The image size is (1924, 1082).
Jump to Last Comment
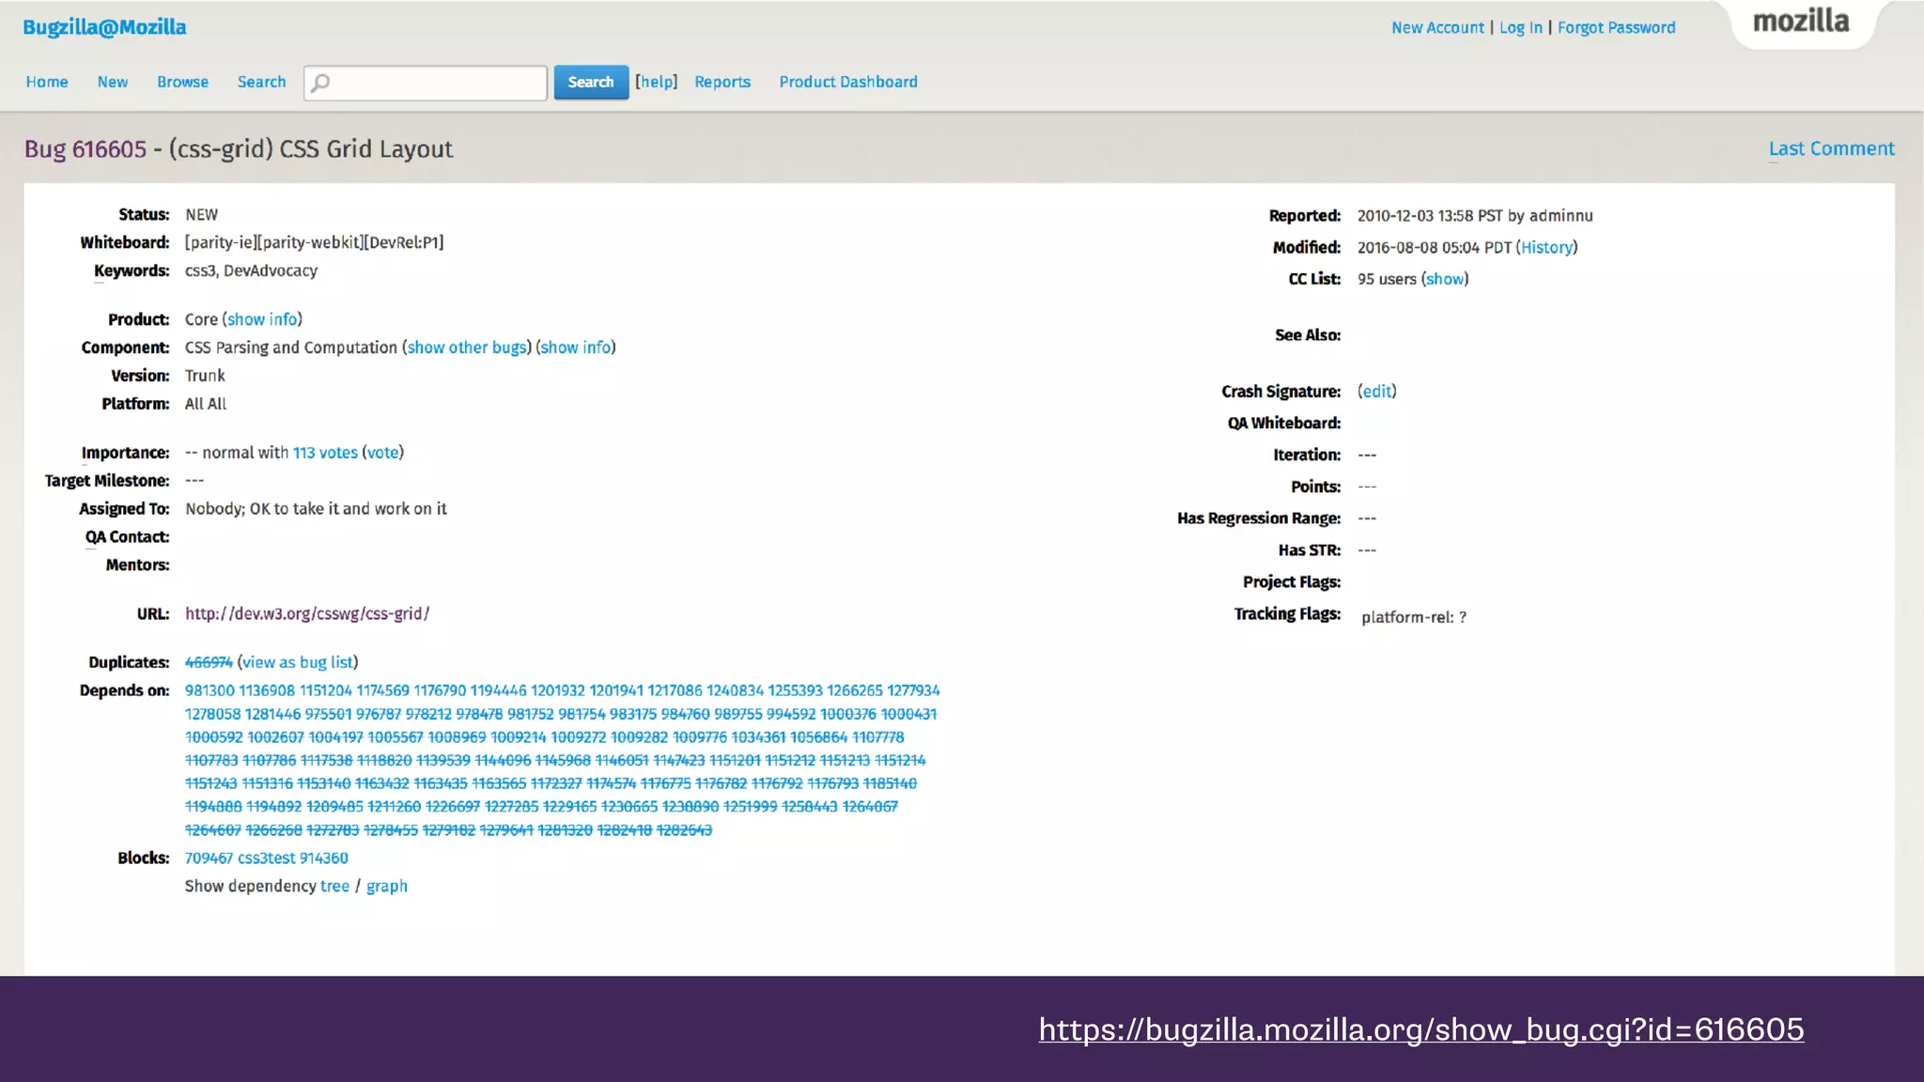coord(1831,148)
